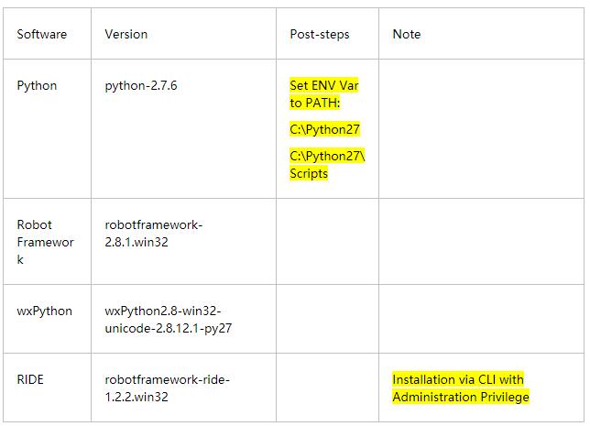
Task: Click empty Note cell in Python row
Action: [481, 128]
